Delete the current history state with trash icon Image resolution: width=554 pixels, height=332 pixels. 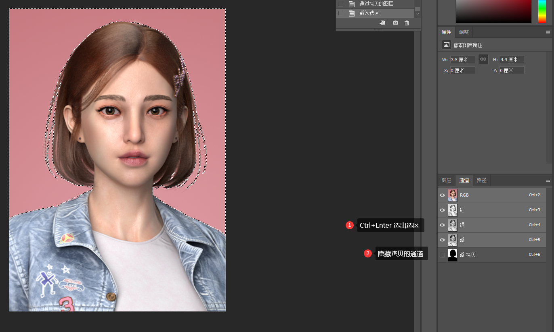click(407, 23)
